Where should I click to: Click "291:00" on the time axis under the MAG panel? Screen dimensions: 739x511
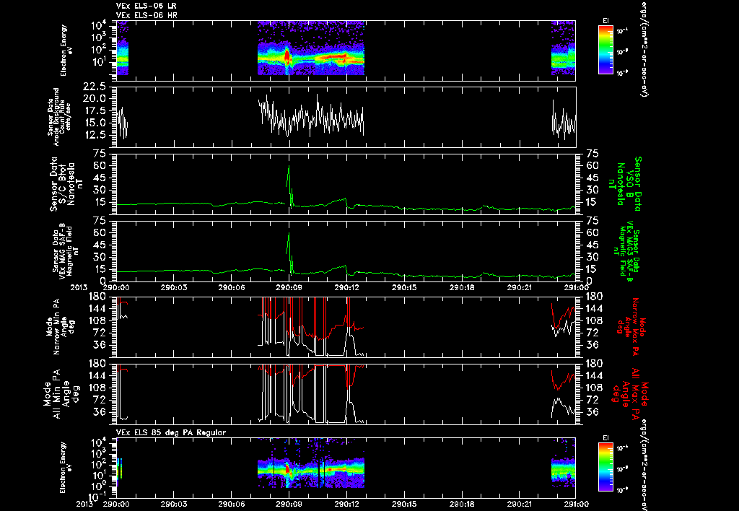576,287
